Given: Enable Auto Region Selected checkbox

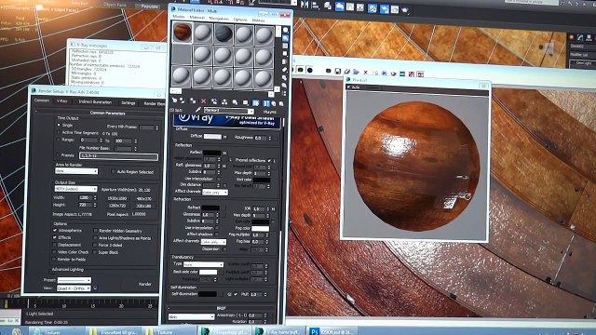Looking at the screenshot, I should tap(114, 171).
